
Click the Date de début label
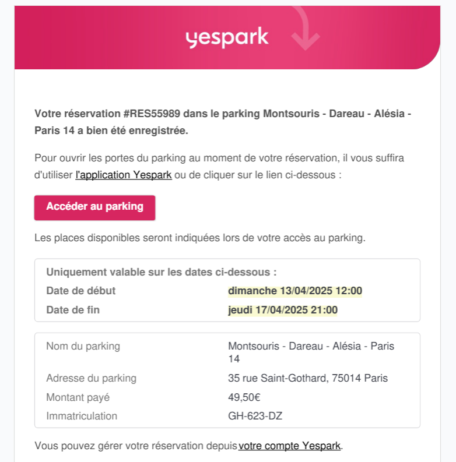click(81, 291)
